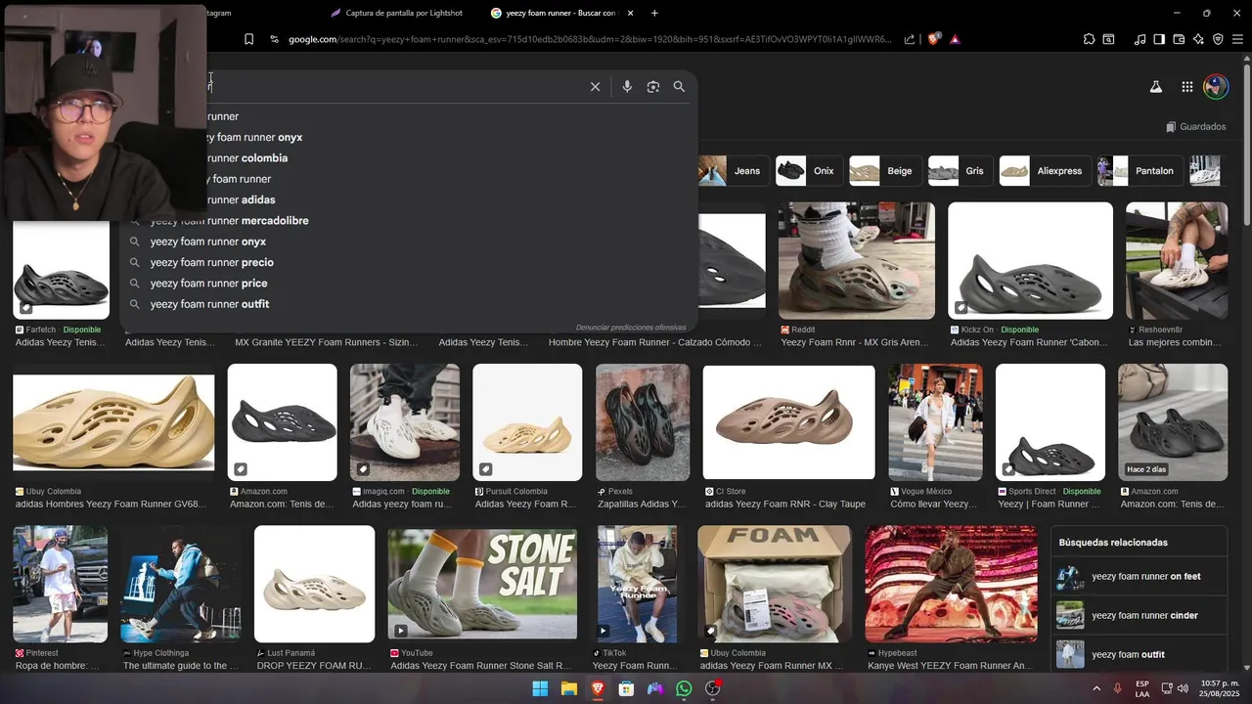Click the address bar URL
This screenshot has width=1252, height=704.
click(x=590, y=39)
